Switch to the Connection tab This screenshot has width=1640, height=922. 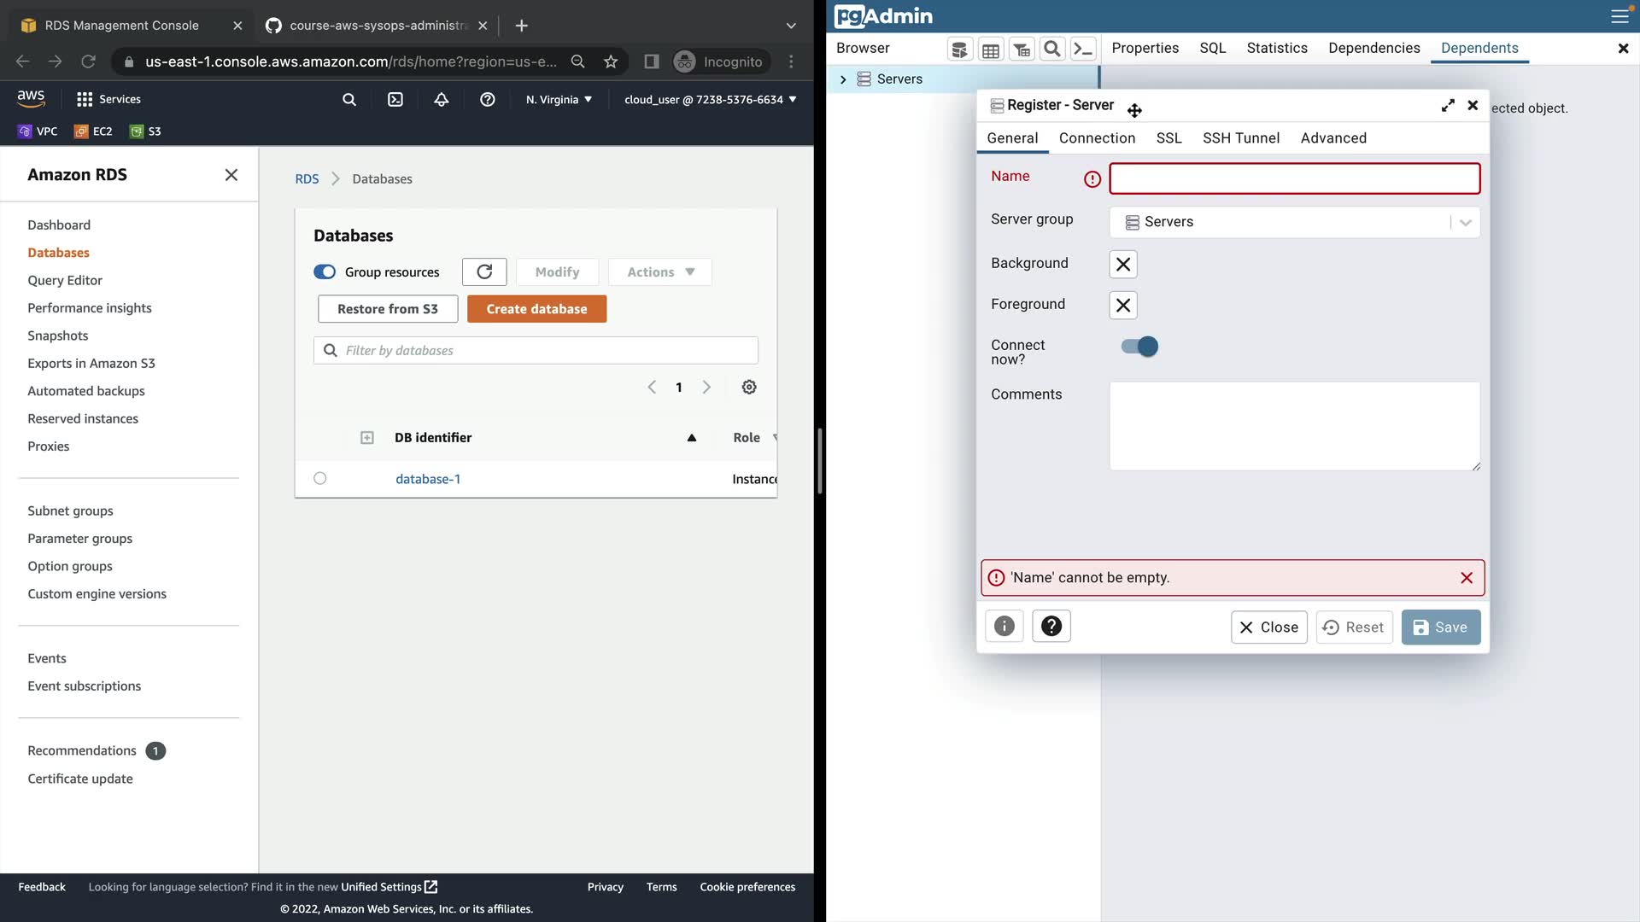click(1097, 138)
